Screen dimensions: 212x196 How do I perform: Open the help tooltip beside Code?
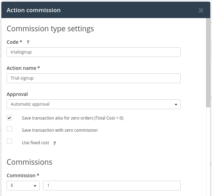[x=28, y=42]
